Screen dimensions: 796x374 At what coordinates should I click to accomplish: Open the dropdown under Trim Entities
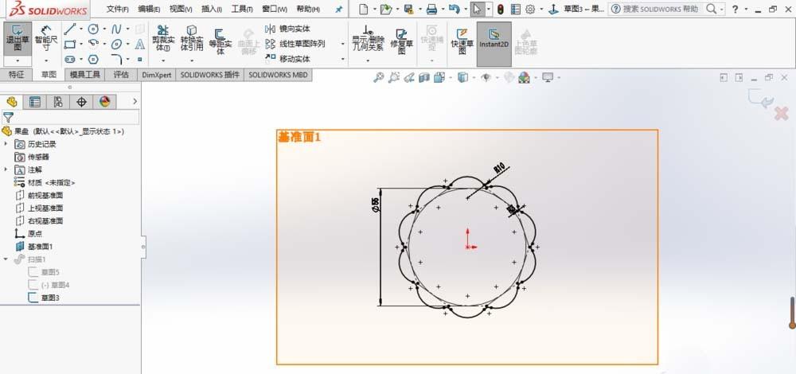coord(163,60)
